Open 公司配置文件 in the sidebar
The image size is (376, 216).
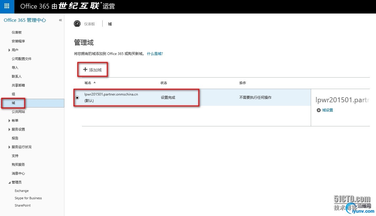(22, 59)
